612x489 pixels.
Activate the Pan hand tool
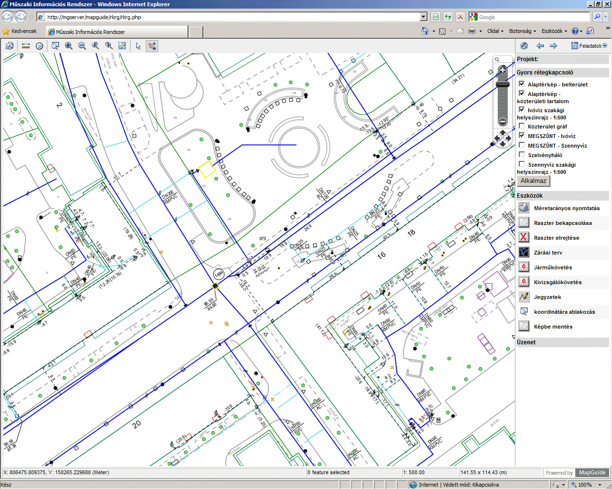coord(152,46)
